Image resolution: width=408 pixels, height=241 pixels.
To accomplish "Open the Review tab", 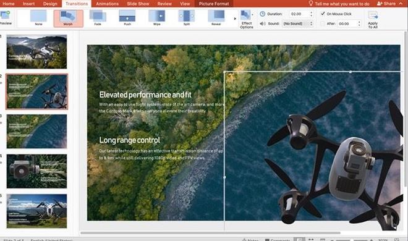I will point(164,4).
